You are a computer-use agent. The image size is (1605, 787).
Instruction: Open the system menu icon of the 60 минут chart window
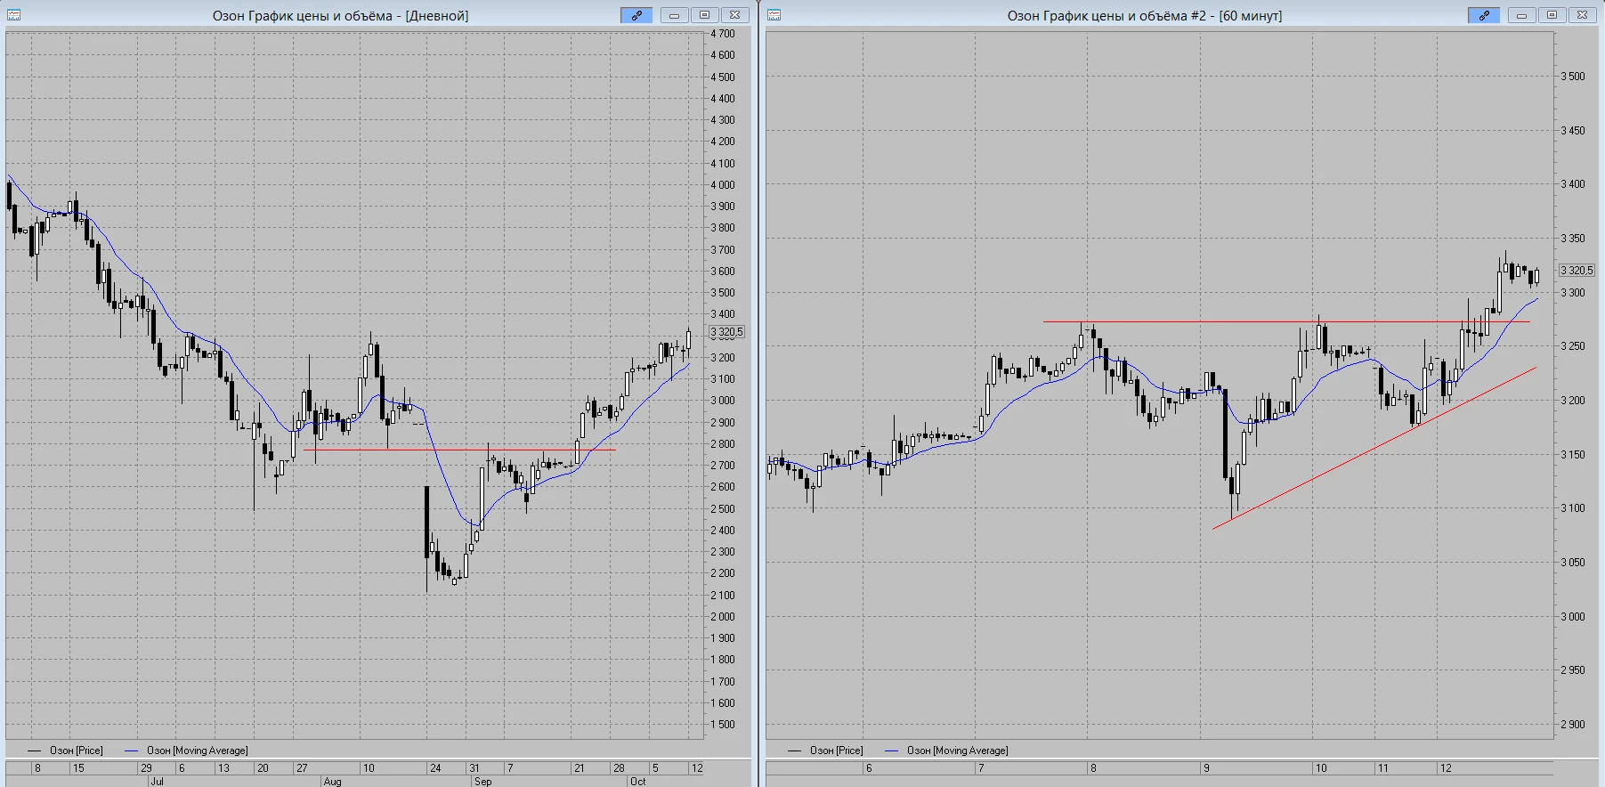click(774, 15)
